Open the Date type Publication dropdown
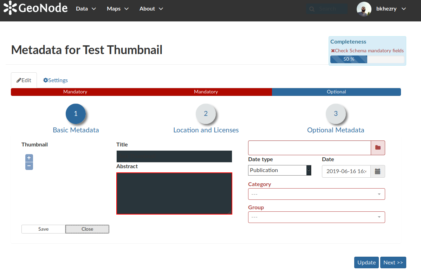 pos(279,170)
